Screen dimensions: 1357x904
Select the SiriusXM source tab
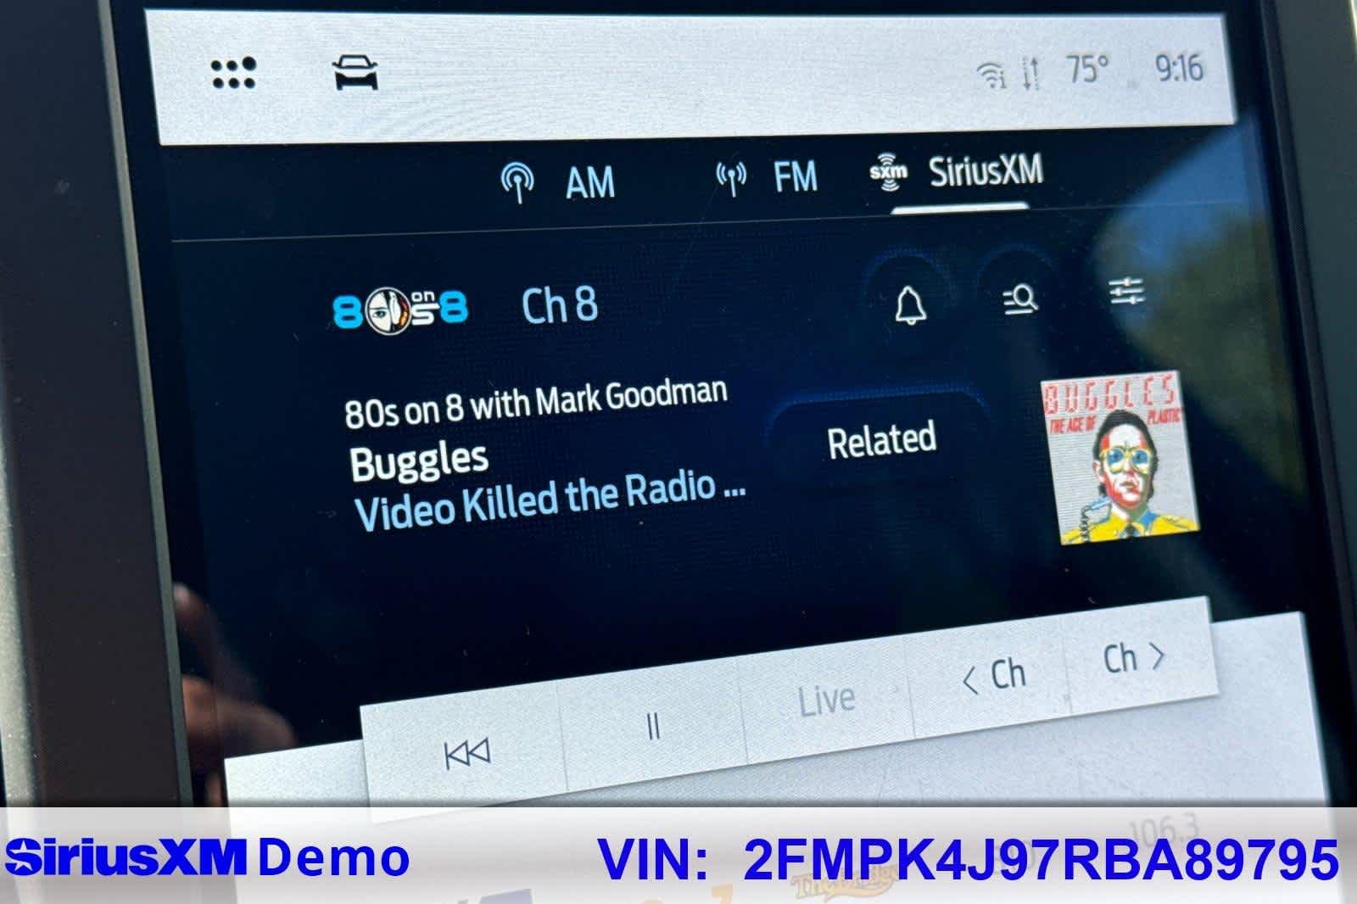click(956, 172)
